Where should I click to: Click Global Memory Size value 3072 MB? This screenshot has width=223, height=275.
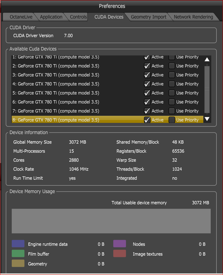[78, 142]
